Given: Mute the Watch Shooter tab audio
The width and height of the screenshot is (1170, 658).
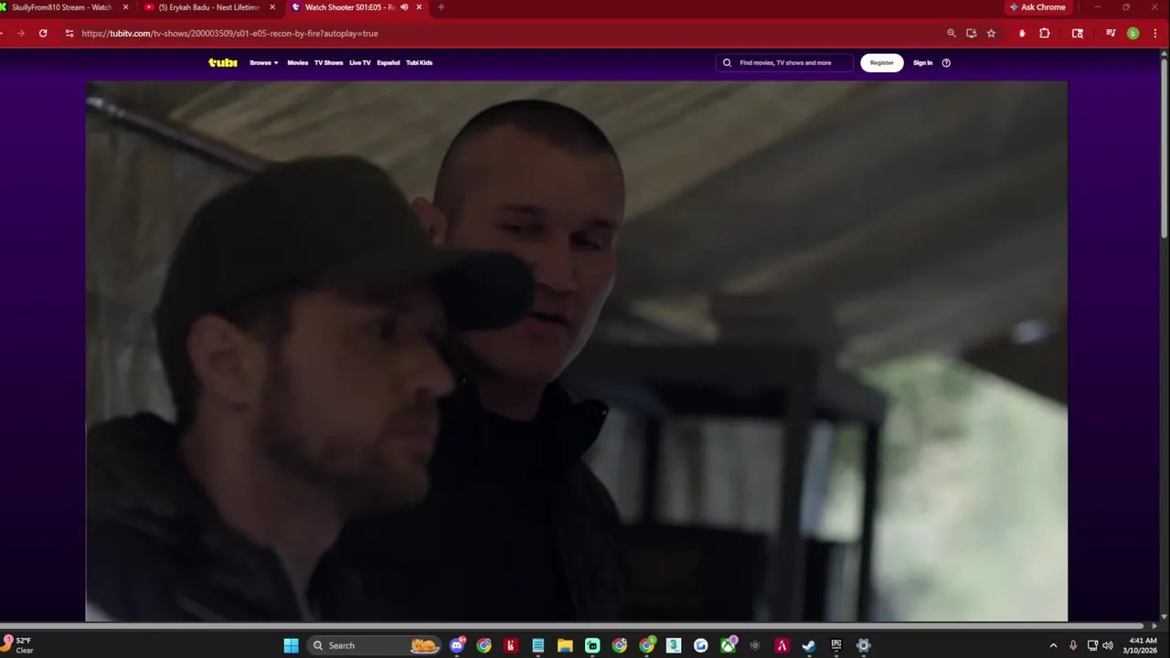Looking at the screenshot, I should [x=404, y=7].
